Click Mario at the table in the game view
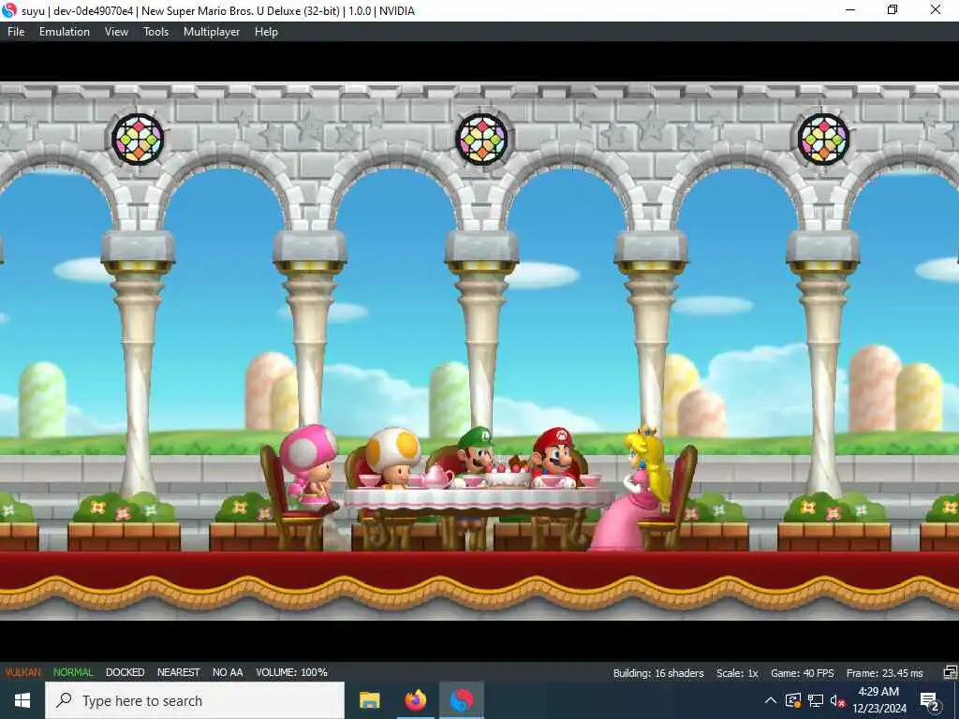Image resolution: width=959 pixels, height=719 pixels. point(553,456)
